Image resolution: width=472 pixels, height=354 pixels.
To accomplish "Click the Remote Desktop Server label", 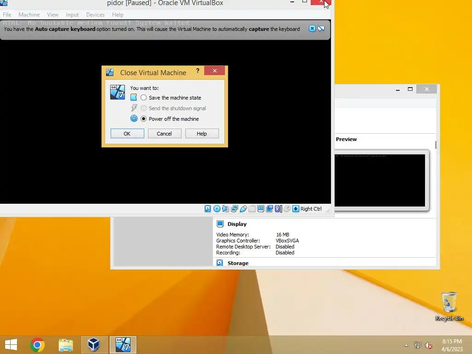I will 243,247.
